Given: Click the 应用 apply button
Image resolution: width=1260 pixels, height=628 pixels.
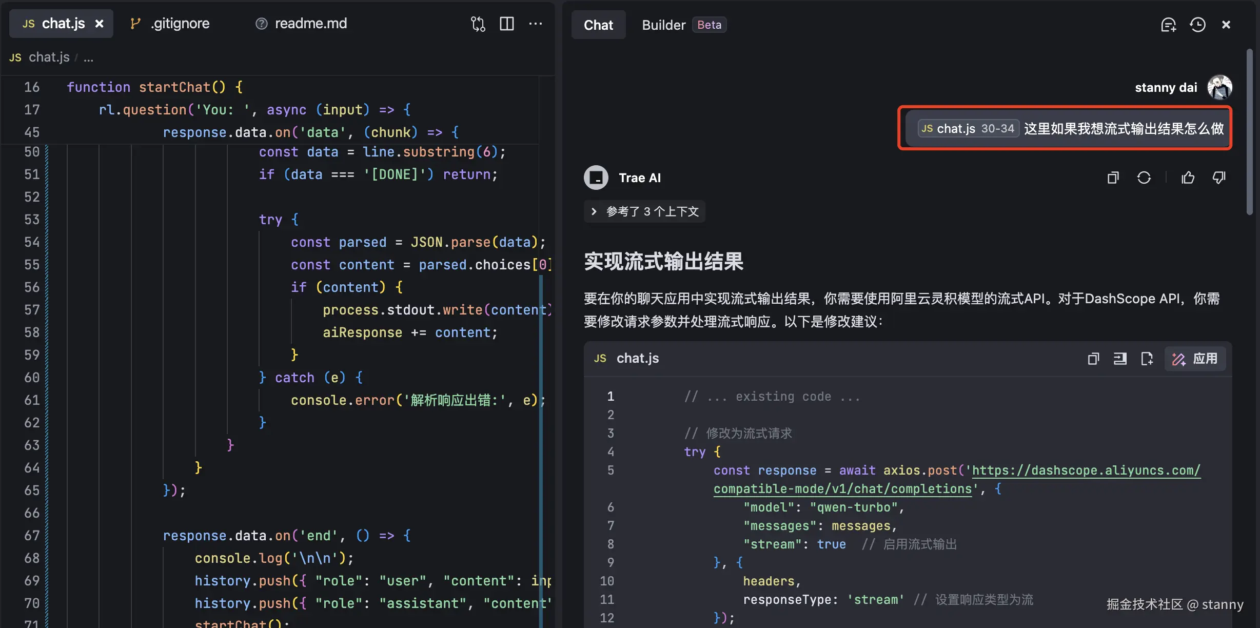Looking at the screenshot, I should point(1195,359).
